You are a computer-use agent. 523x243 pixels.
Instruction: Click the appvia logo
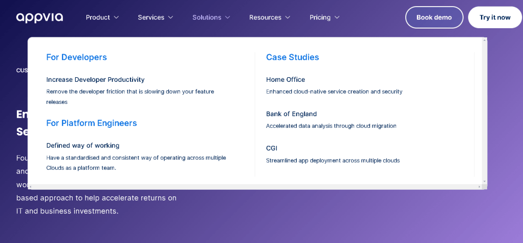[39, 18]
